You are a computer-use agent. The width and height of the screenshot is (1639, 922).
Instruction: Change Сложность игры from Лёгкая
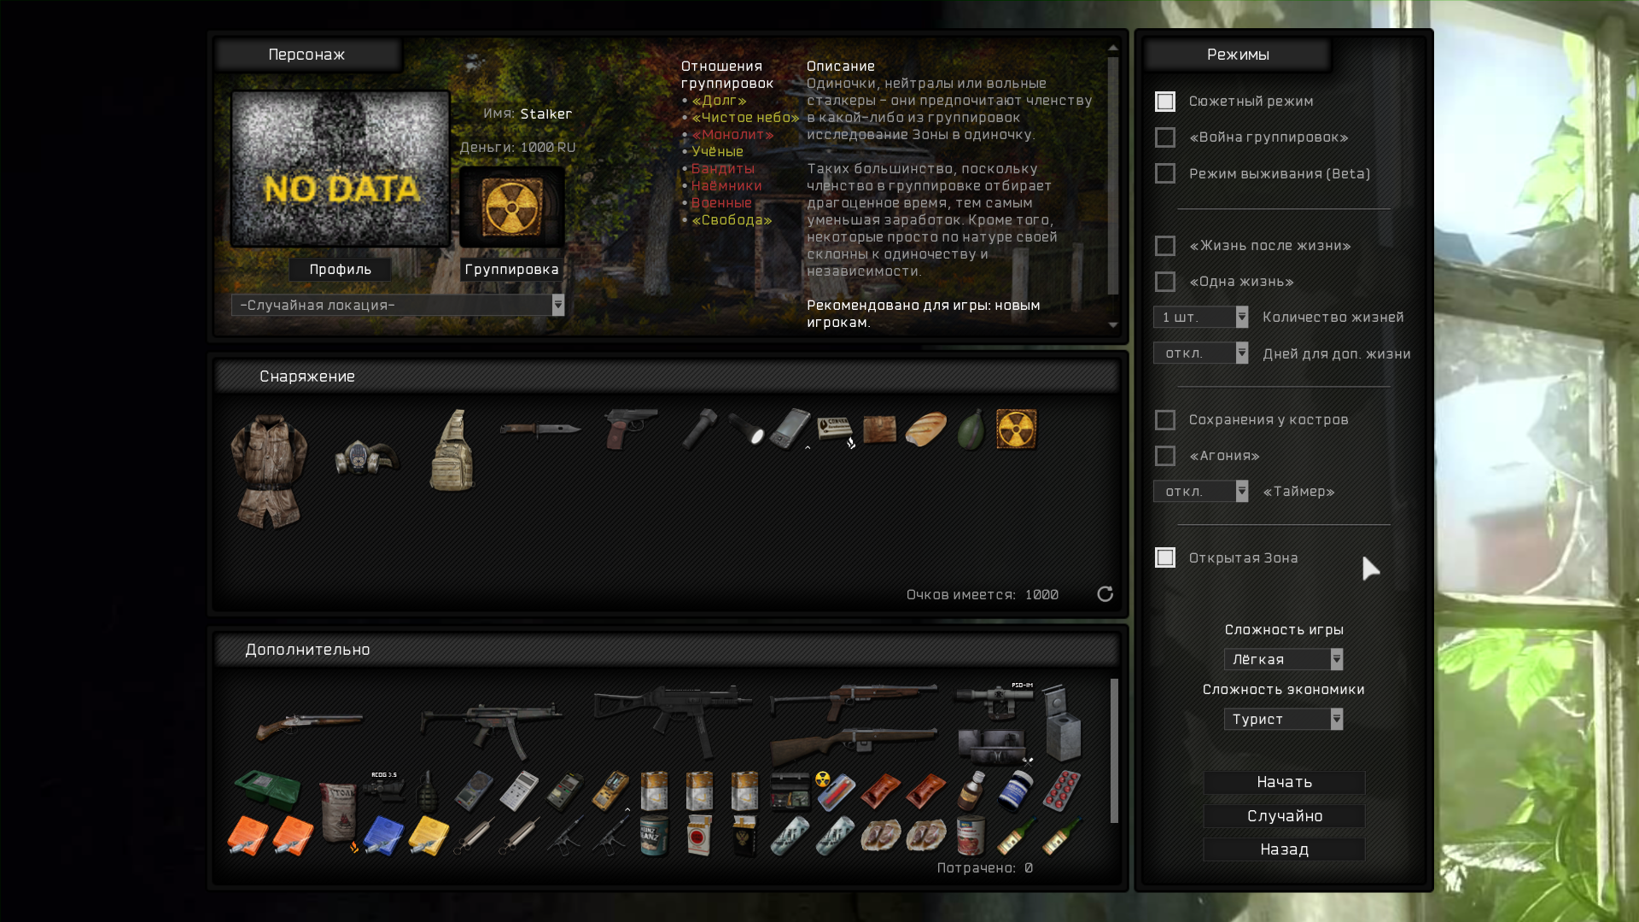(x=1284, y=660)
